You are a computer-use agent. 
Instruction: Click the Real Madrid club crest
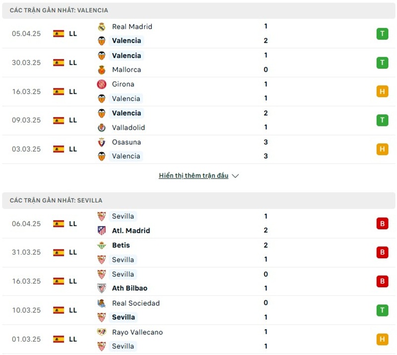pos(102,27)
